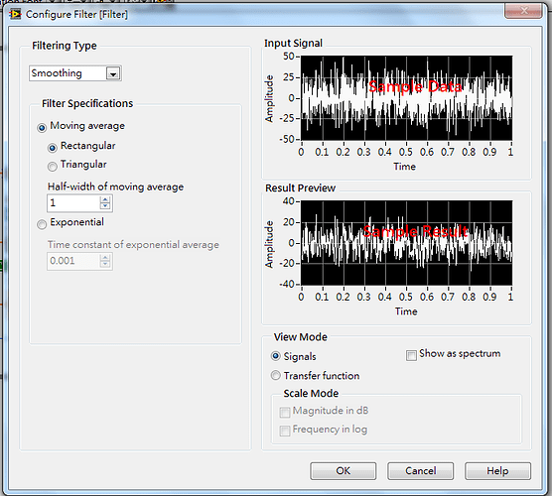Select the Moving average radio button
This screenshot has width=552, height=496.
[42, 127]
